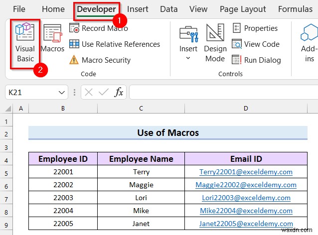318x235 pixels.
Task: Open link Maggie22002@exceldemy.com
Action: point(246,185)
